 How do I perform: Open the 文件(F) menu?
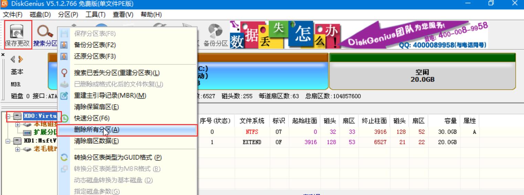click(13, 15)
